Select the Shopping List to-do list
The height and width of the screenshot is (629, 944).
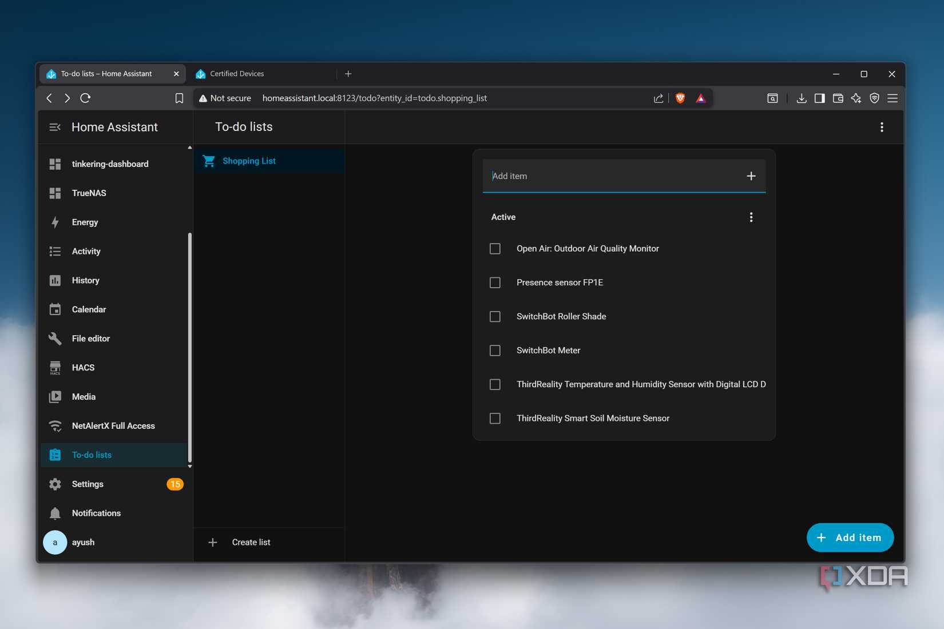pyautogui.click(x=269, y=161)
